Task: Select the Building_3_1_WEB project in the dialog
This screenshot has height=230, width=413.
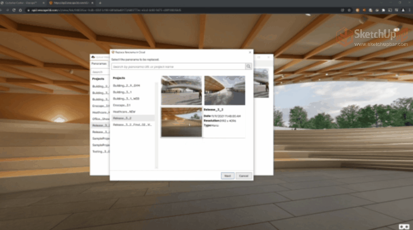Action: coord(126,99)
